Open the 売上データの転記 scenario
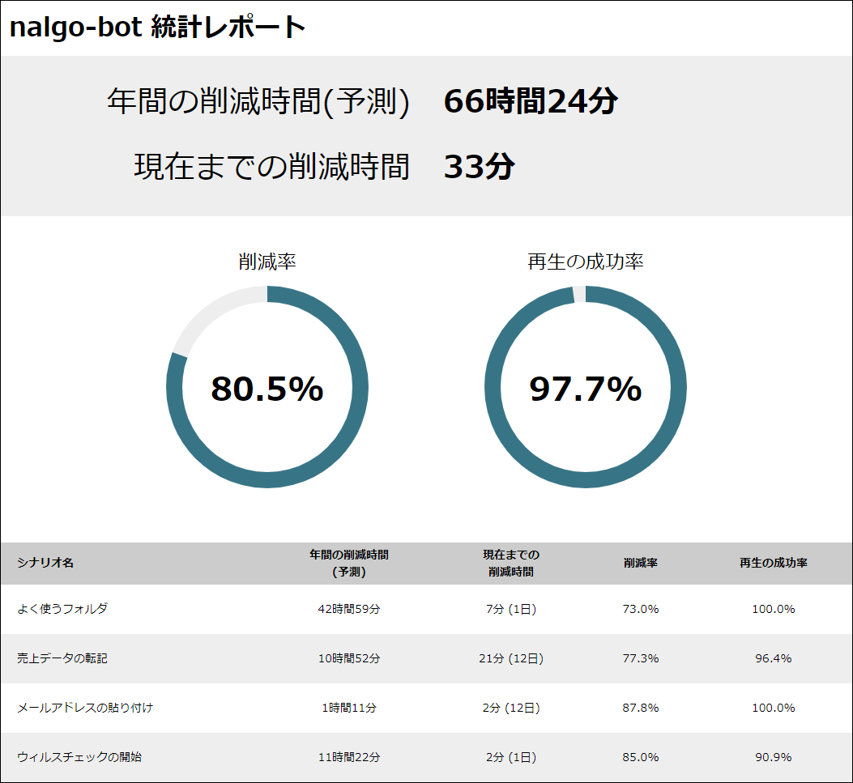 pyautogui.click(x=62, y=658)
